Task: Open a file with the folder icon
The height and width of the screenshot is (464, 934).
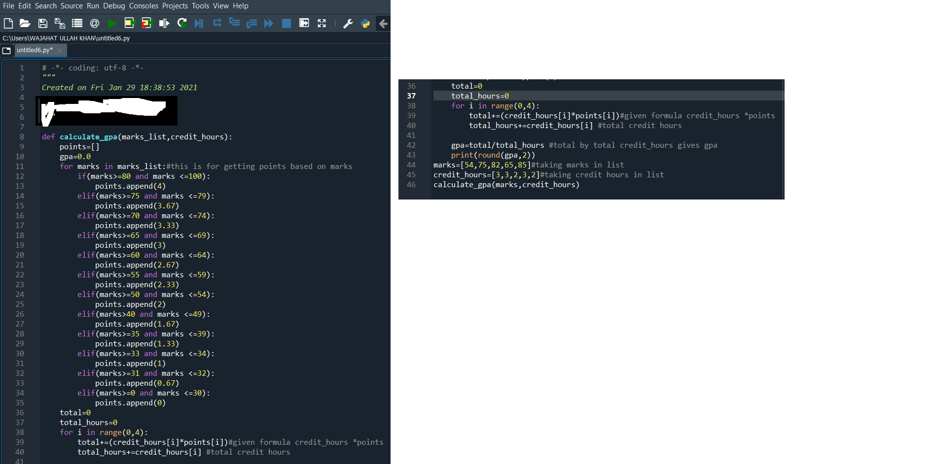Action: coord(25,23)
